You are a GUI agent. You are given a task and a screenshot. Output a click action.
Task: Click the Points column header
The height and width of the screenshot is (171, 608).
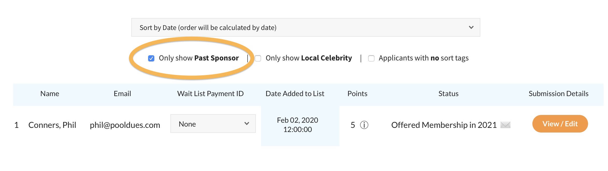(357, 94)
